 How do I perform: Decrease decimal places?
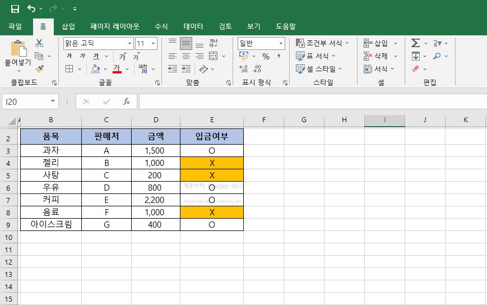pos(257,68)
